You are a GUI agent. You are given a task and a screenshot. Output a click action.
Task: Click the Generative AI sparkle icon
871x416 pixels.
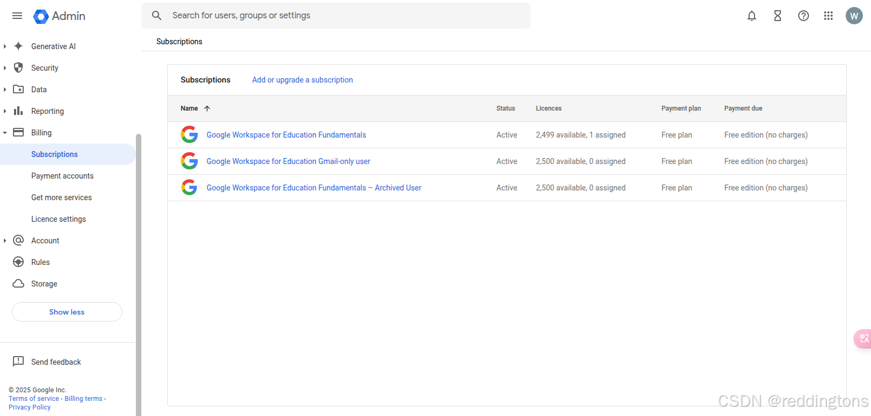[18, 46]
